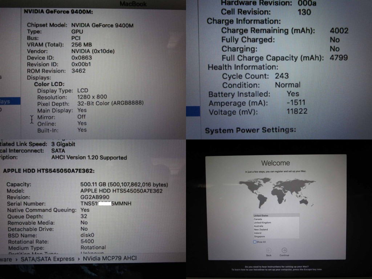Click the Medium Type value Rotational

(x=93, y=247)
